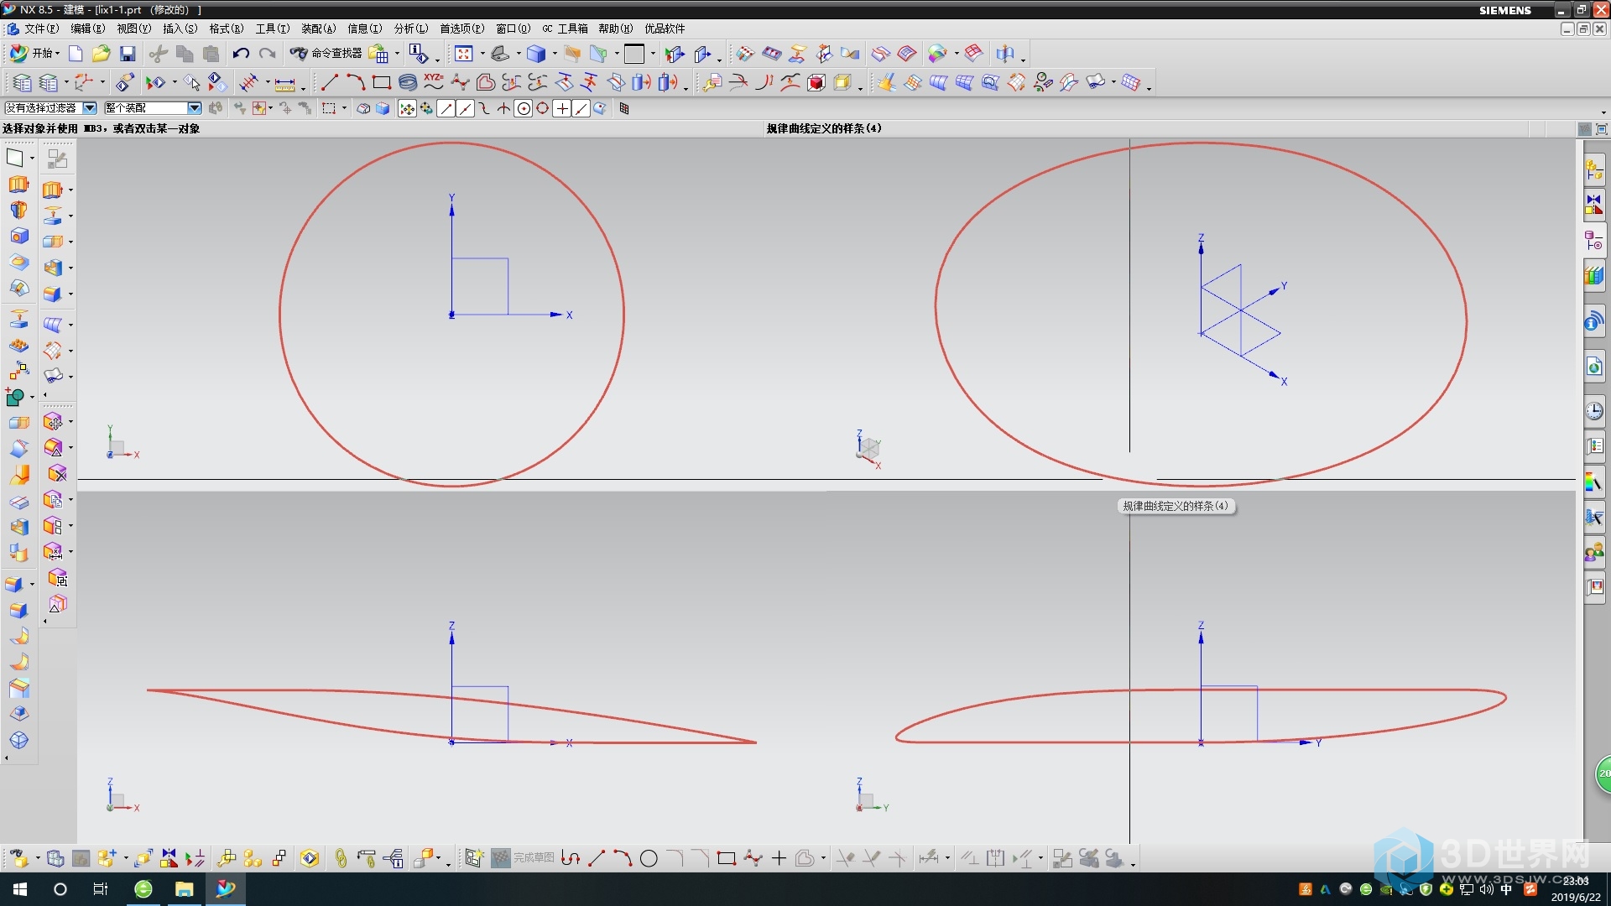
Task: Toggle the snap Arc Center option
Action: coord(524,108)
